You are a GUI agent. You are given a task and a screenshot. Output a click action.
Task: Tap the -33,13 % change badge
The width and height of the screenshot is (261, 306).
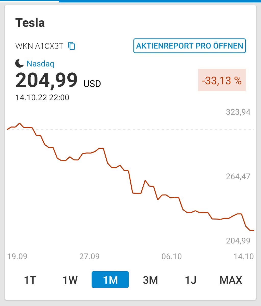pyautogui.click(x=222, y=80)
